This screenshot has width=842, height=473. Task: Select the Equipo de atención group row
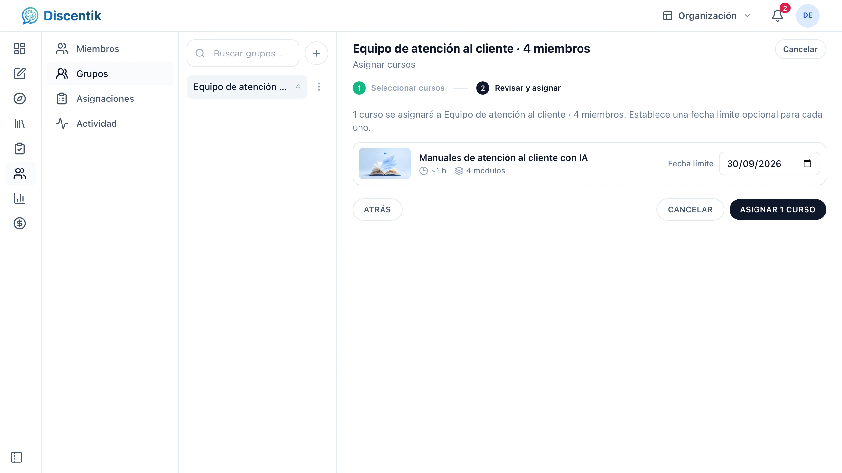(x=247, y=87)
